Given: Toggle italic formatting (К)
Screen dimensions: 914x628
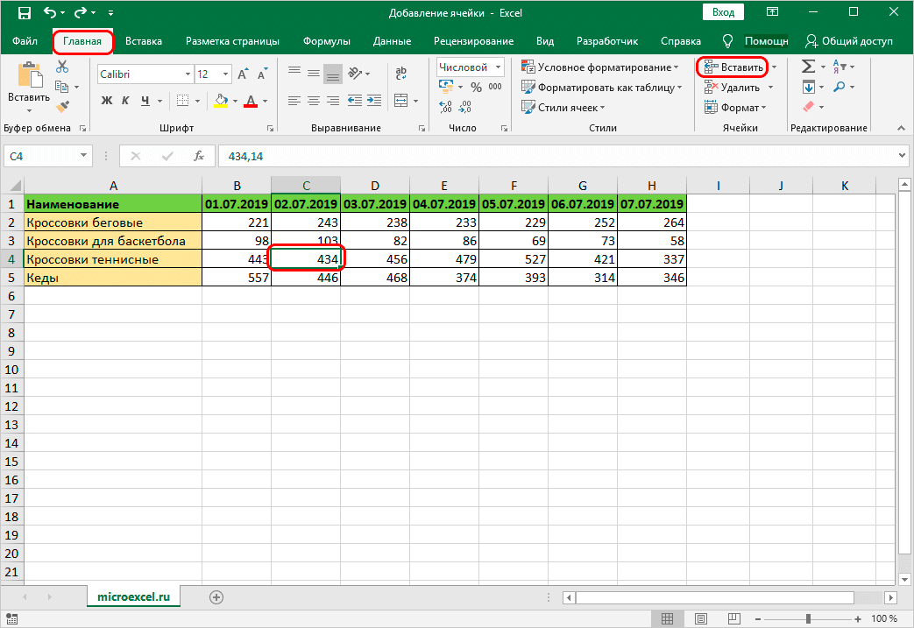Looking at the screenshot, I should pyautogui.click(x=127, y=100).
